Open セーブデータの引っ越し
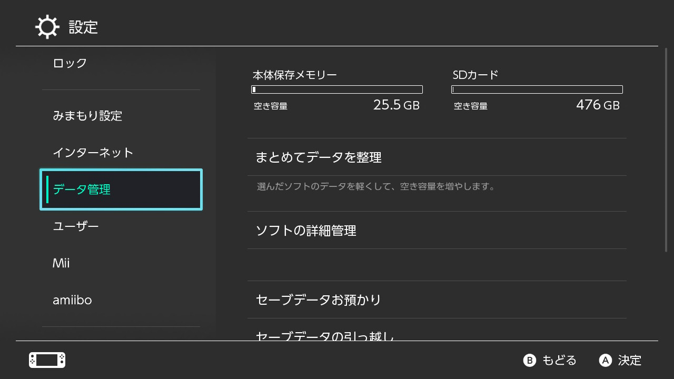The height and width of the screenshot is (379, 674). pos(437,331)
